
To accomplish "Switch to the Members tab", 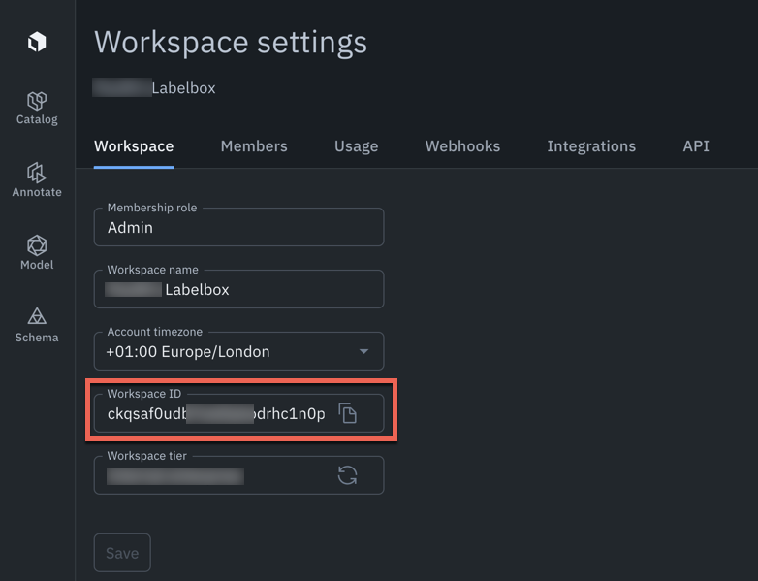I will (254, 146).
